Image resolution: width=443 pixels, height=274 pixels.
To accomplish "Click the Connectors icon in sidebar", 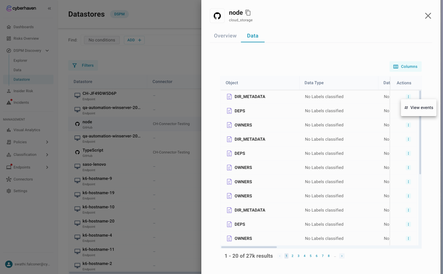I will [9, 179].
